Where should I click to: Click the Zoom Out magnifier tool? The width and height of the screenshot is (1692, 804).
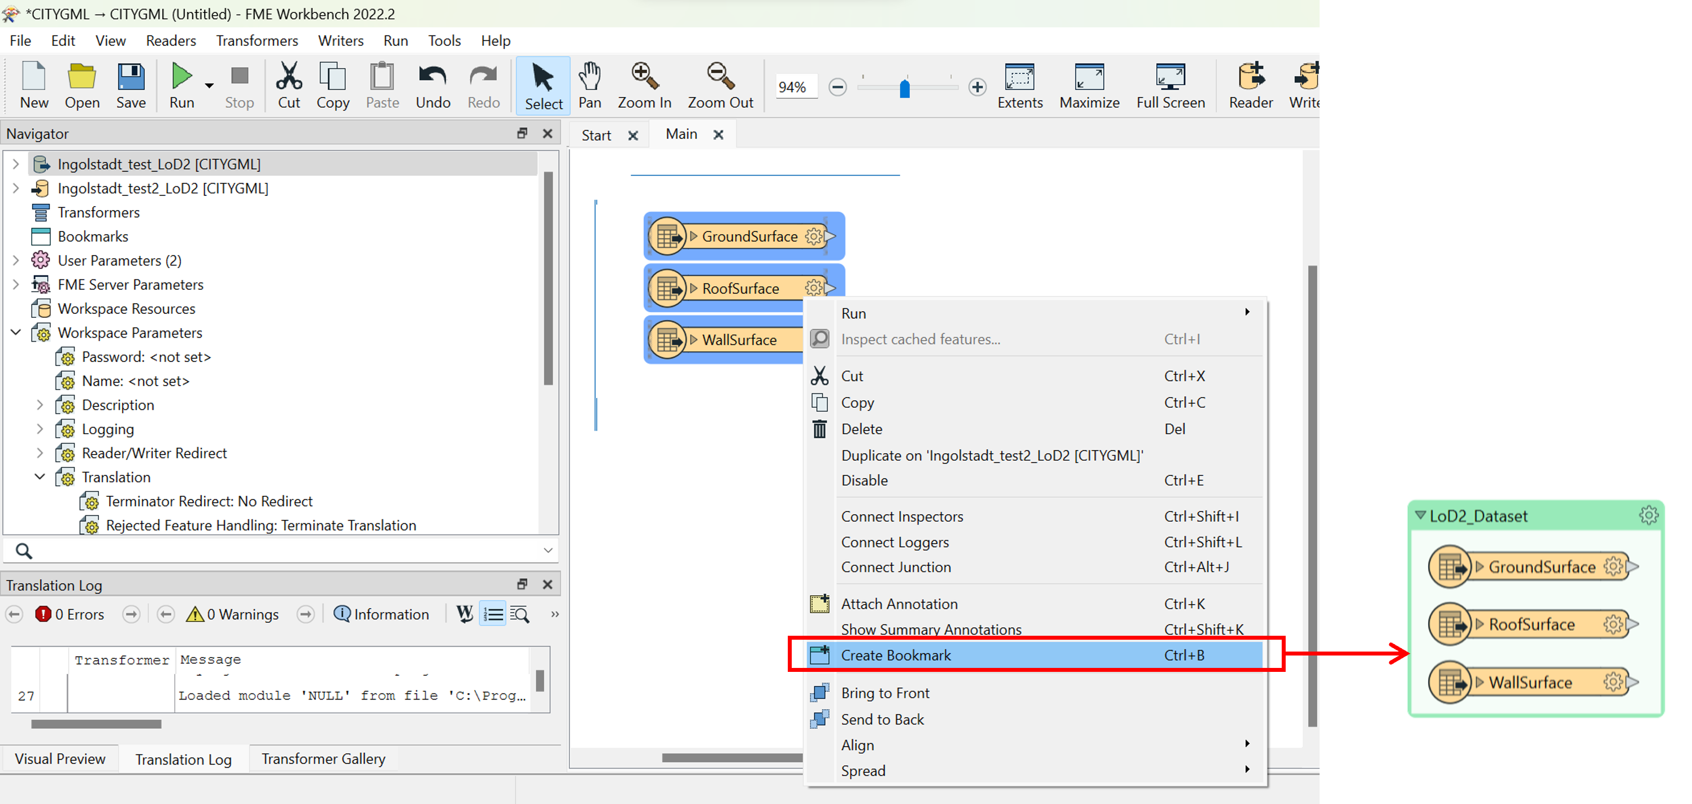(721, 85)
